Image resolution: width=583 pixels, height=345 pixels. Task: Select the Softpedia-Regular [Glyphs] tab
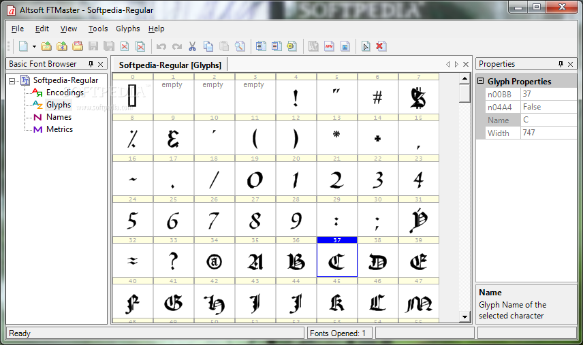170,65
